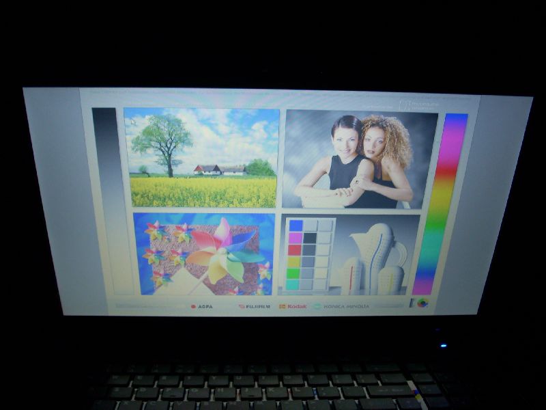The height and width of the screenshot is (410, 546).
Task: Click the yellow patch in the color chart
Action: click(x=294, y=262)
